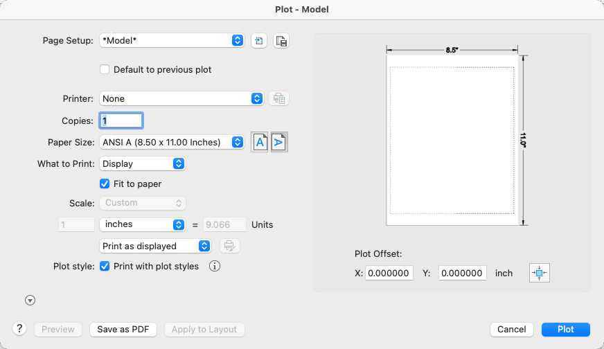Viewport: 604px width, 349px height.
Task: Select landscape paper orientation icon
Action: coord(279,142)
